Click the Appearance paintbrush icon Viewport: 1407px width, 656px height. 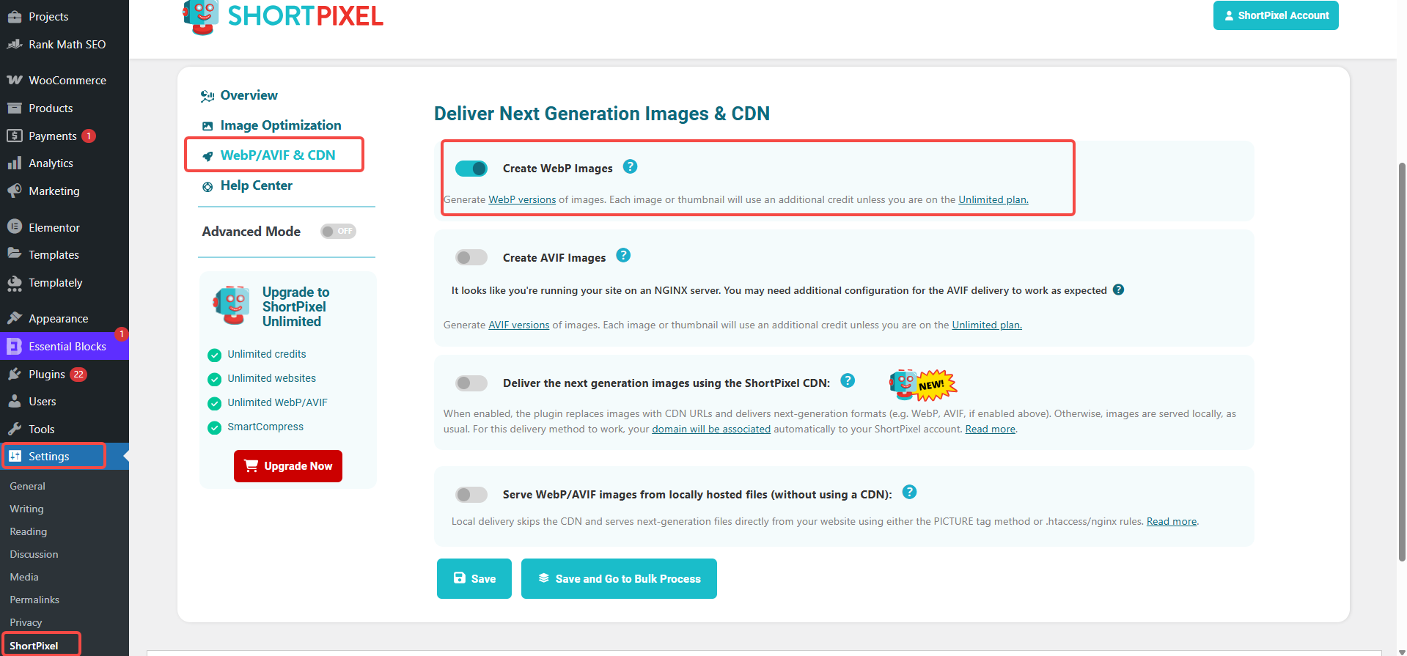tap(15, 318)
